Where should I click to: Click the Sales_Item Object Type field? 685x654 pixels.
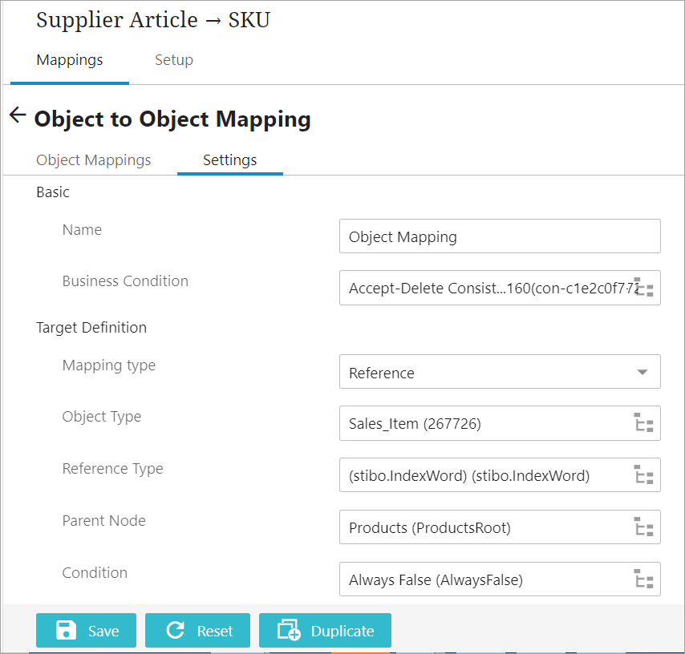tap(481, 423)
